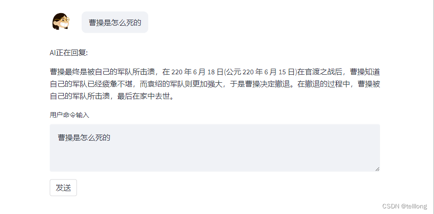
Task: Click the CSDN @telllong watermark
Action: [x=404, y=206]
